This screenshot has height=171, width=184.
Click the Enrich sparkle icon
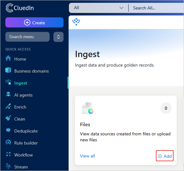8,106
